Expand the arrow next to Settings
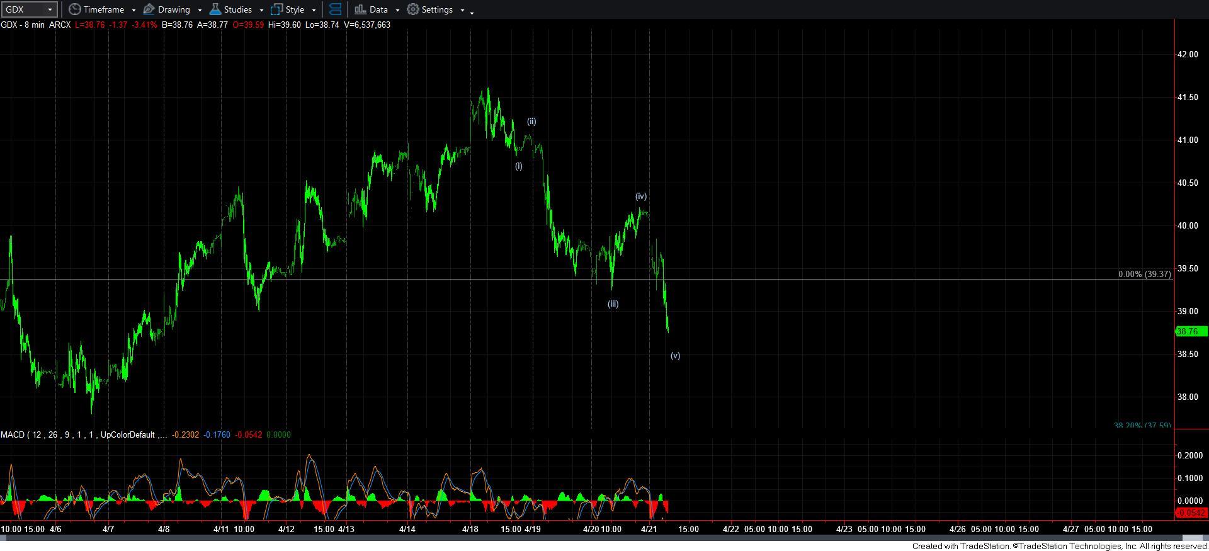 pos(462,10)
